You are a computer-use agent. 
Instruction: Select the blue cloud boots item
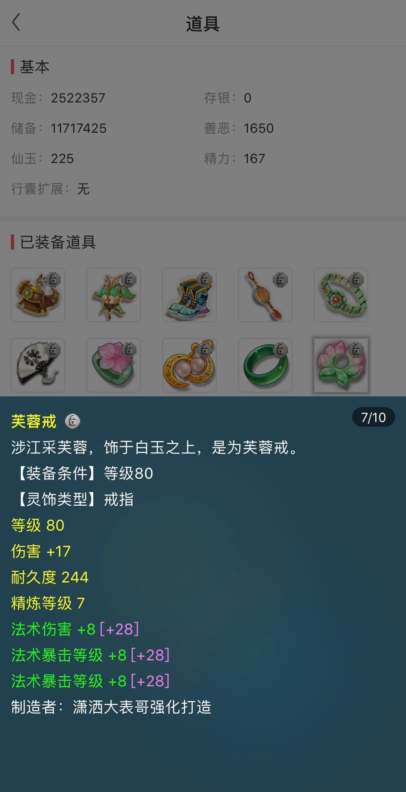point(189,295)
